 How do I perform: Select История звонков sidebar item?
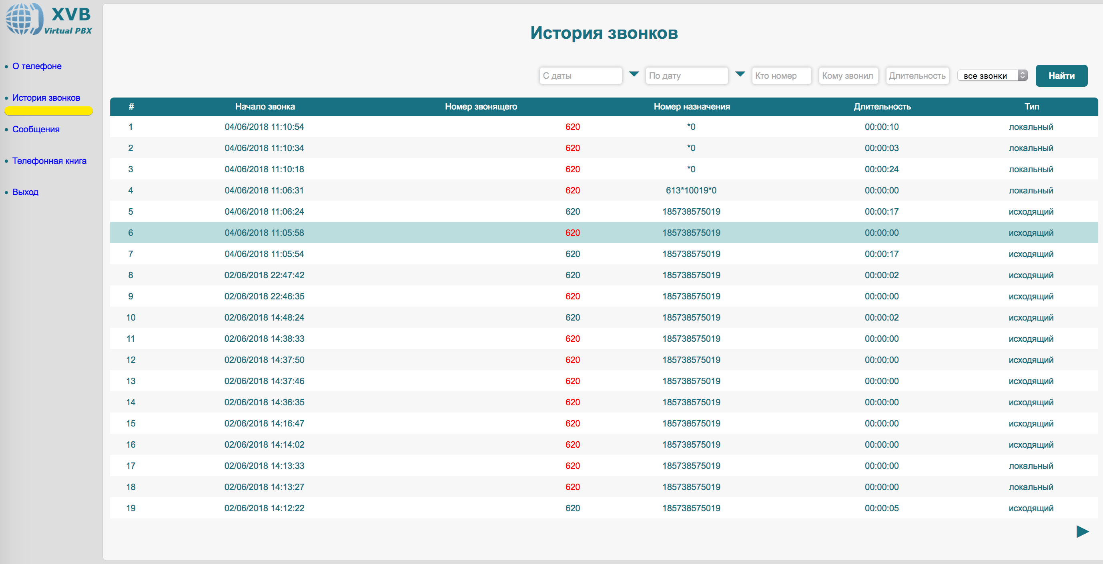tap(46, 98)
